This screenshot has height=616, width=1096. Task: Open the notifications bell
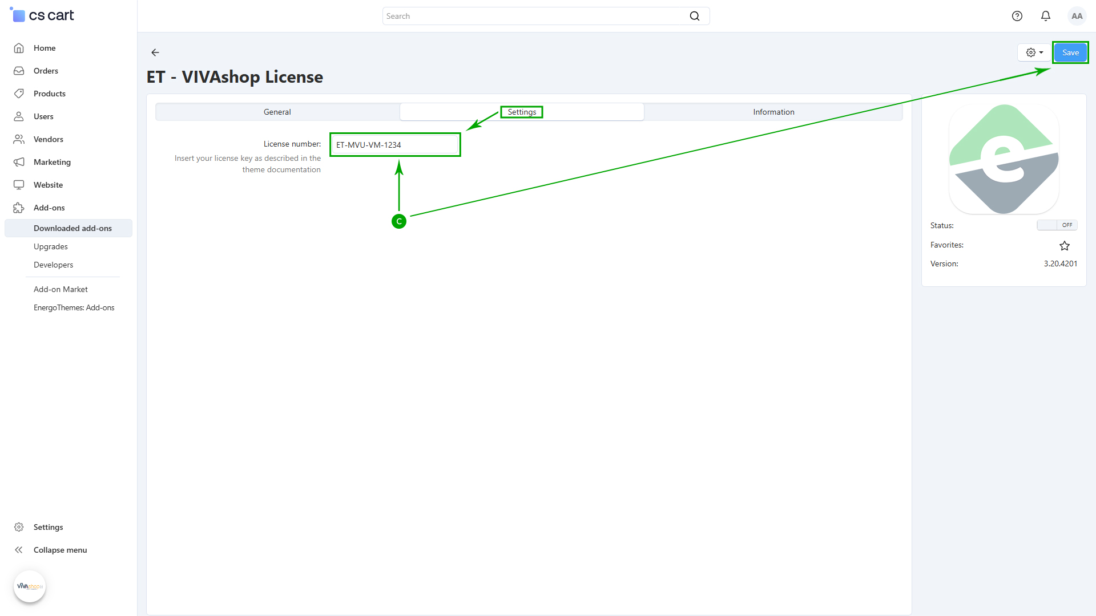pos(1045,16)
